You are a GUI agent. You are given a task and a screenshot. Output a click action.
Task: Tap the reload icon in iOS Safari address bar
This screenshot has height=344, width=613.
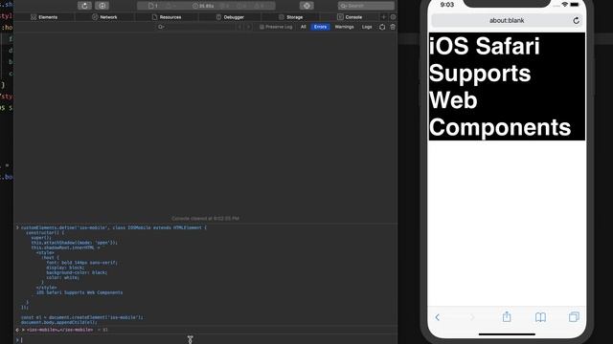tap(576, 20)
